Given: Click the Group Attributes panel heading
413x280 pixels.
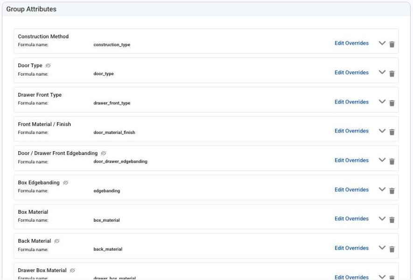Looking at the screenshot, I should (x=31, y=9).
